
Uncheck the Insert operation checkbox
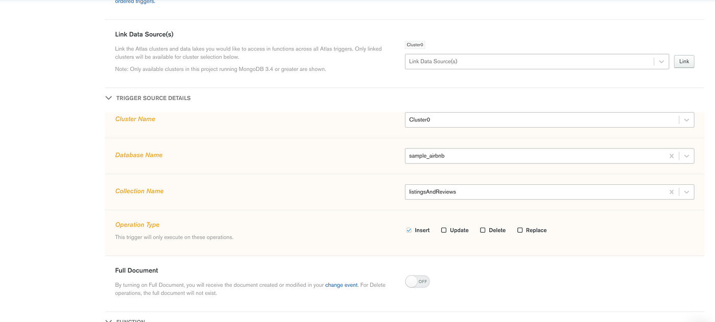coord(408,230)
